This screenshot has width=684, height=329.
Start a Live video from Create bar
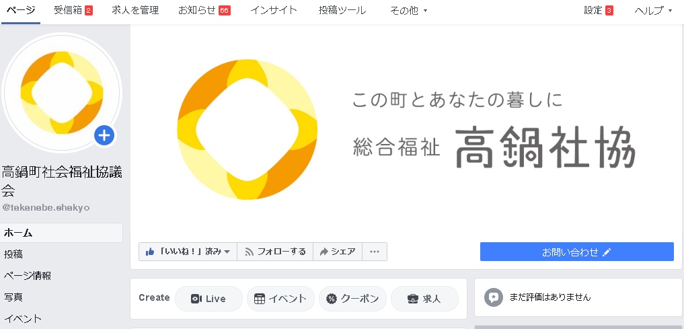pyautogui.click(x=208, y=299)
